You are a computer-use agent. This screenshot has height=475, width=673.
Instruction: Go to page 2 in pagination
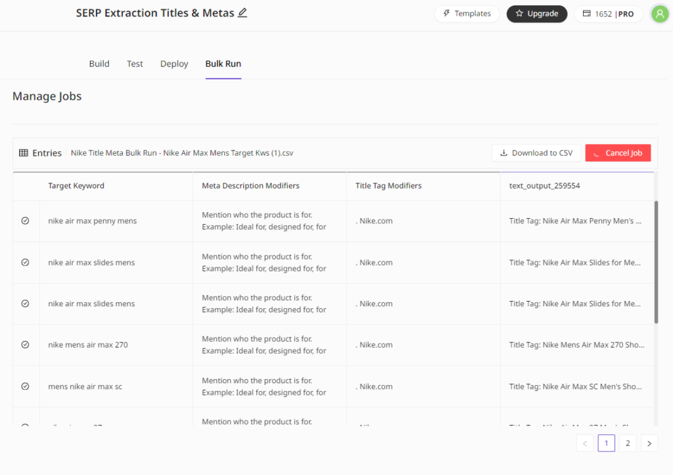tap(628, 443)
